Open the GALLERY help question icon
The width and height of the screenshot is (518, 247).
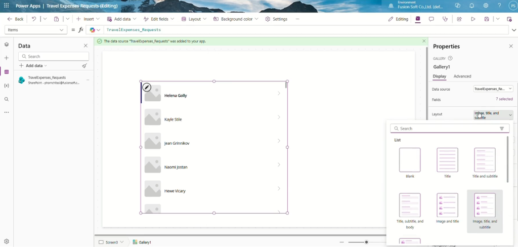point(450,58)
